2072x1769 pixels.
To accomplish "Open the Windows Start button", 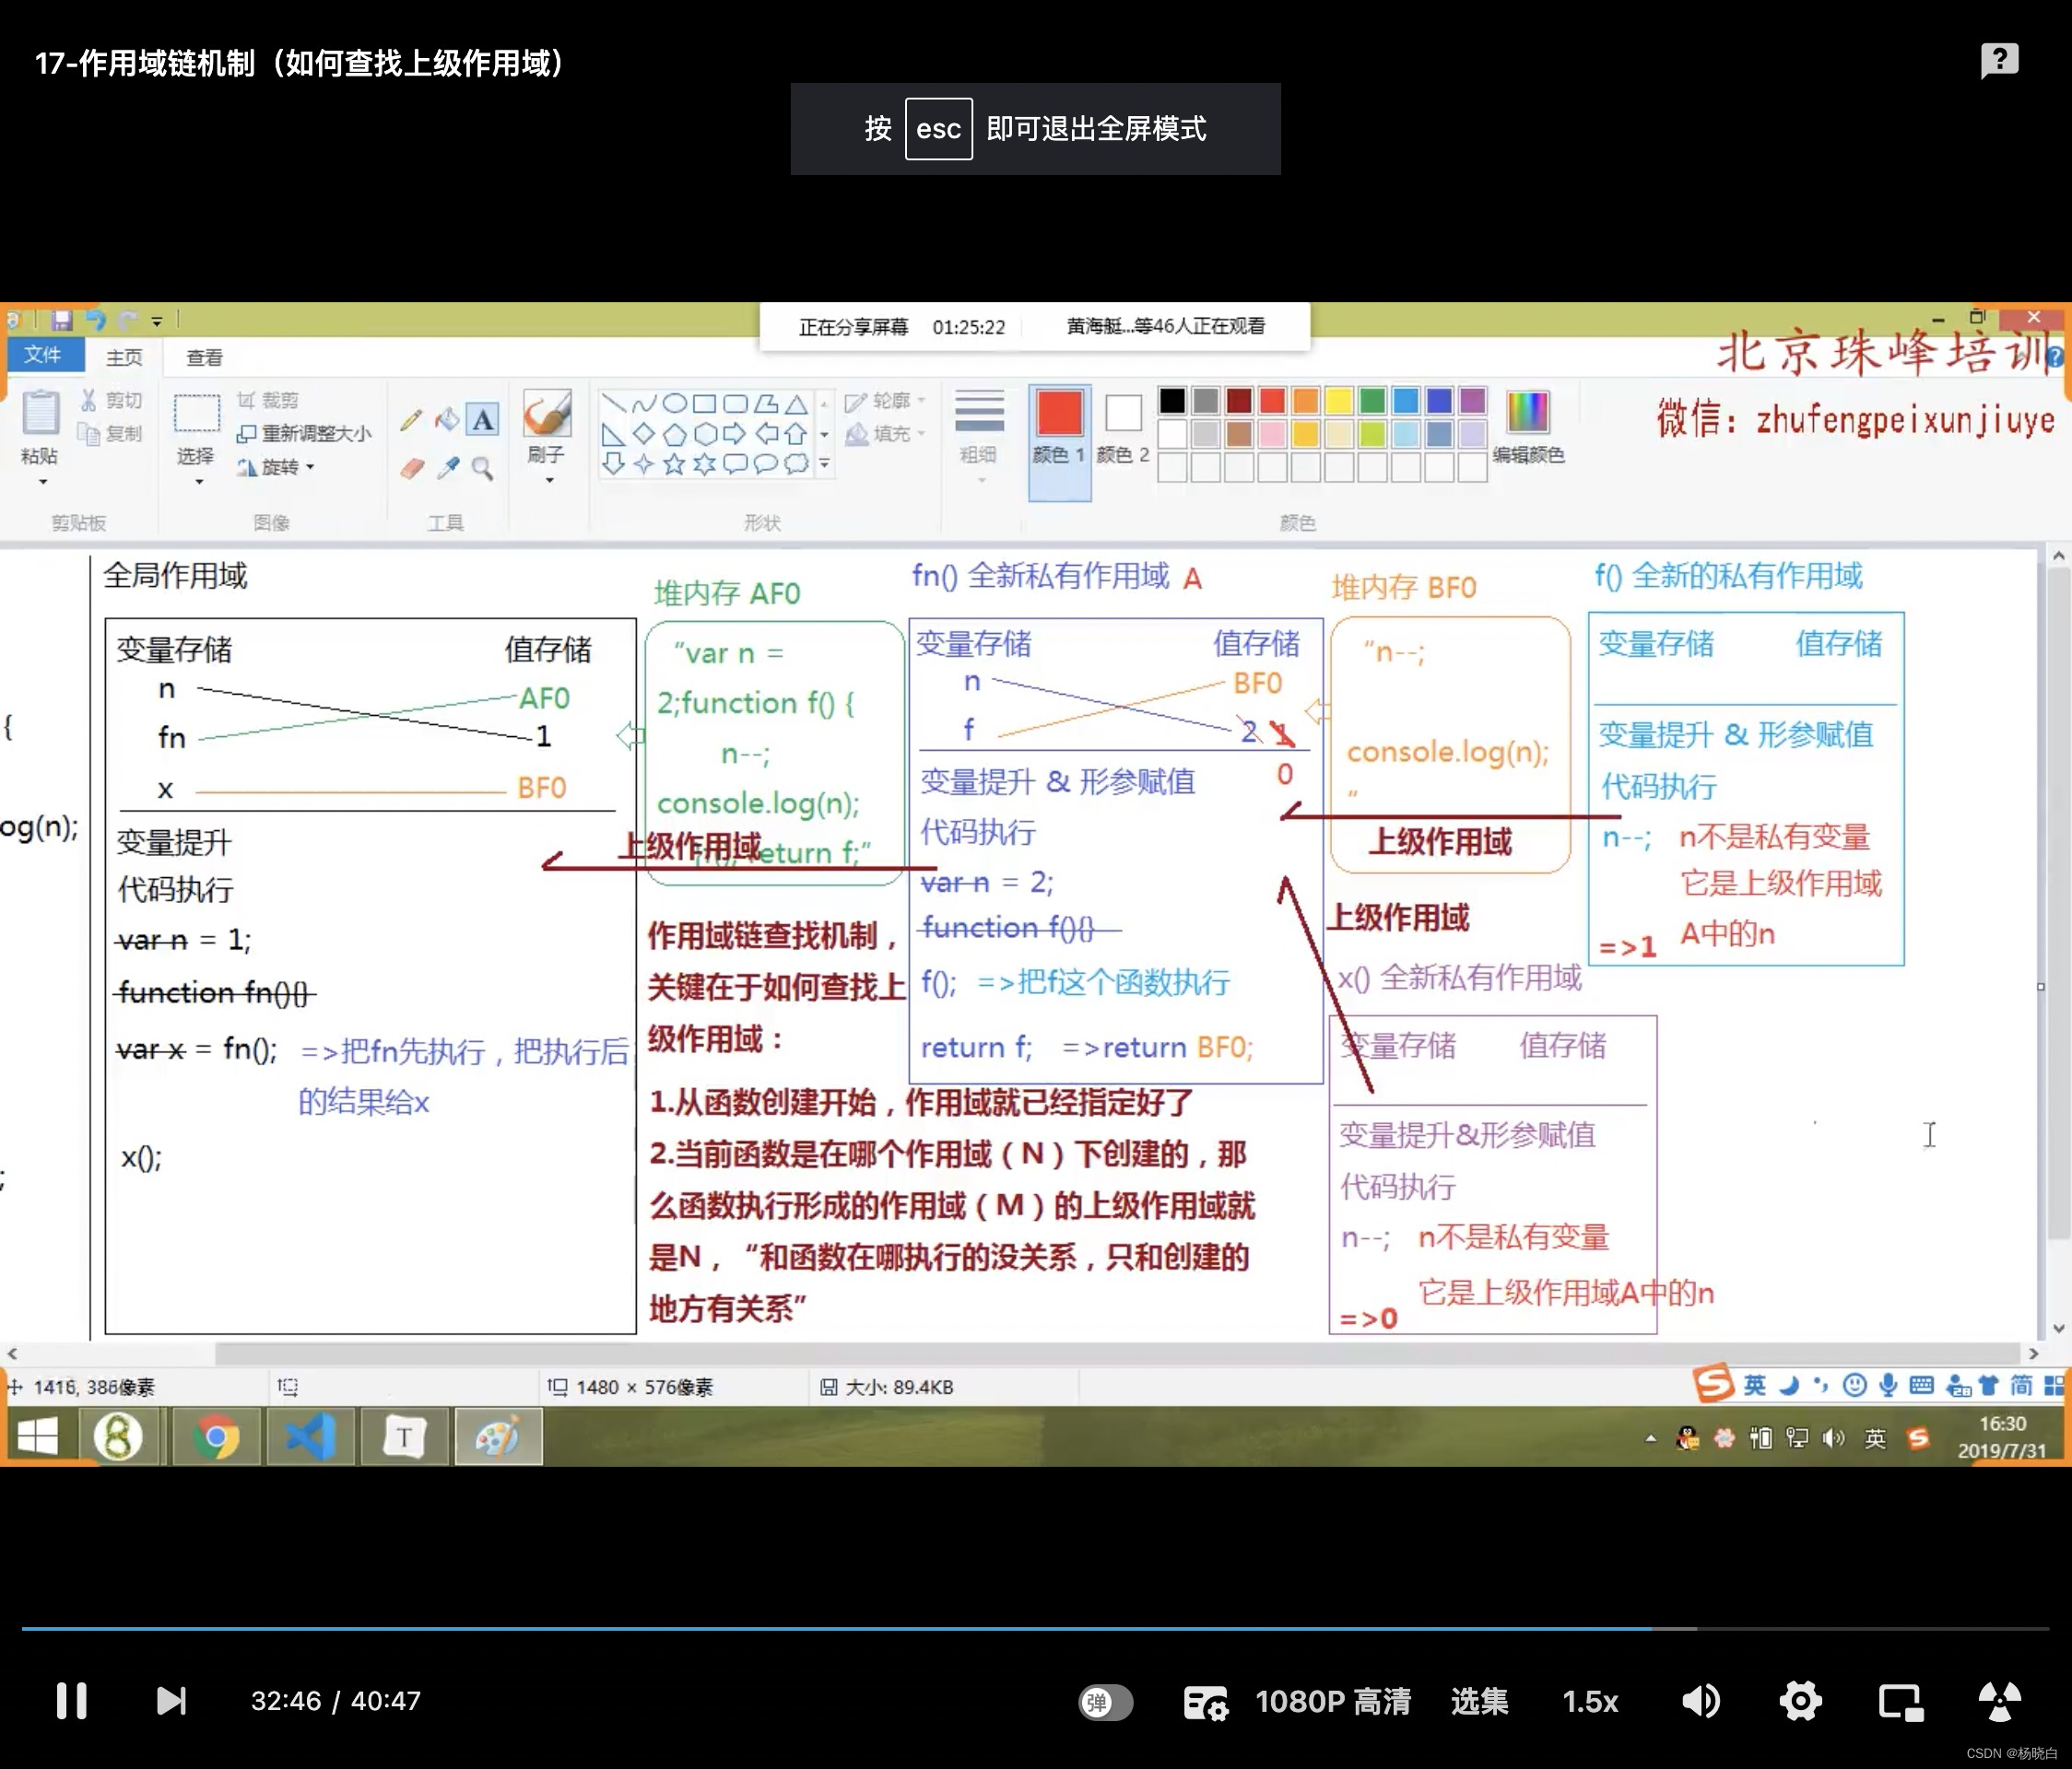I will tap(38, 1437).
